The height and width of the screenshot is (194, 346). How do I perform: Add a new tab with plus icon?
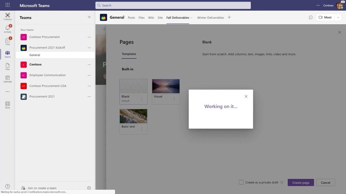click(x=229, y=17)
